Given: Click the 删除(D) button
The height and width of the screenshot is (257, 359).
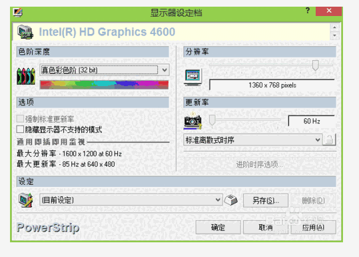Looking at the screenshot, I should 313,200.
